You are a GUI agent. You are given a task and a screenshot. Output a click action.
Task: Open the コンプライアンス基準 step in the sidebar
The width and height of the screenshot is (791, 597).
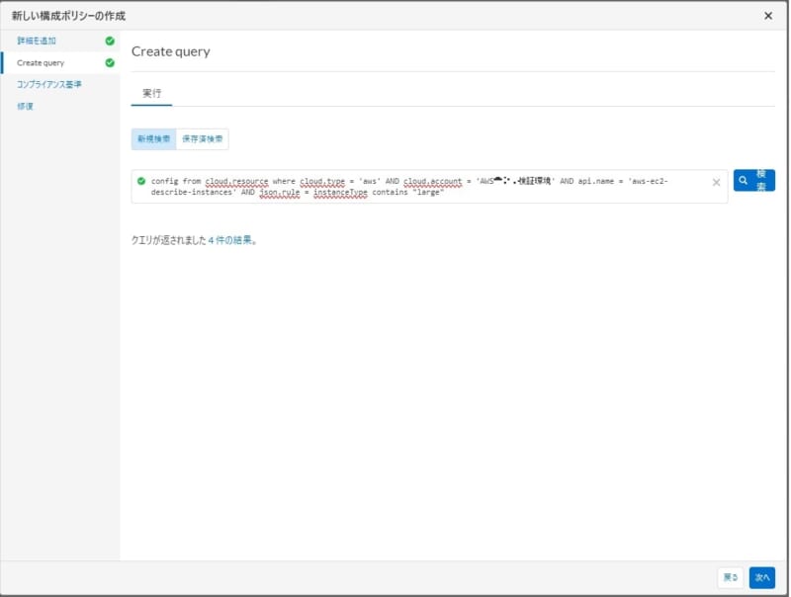[x=48, y=84]
